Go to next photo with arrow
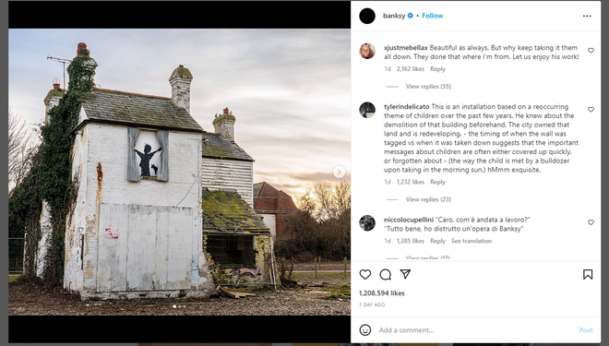This screenshot has width=609, height=346. 339,172
